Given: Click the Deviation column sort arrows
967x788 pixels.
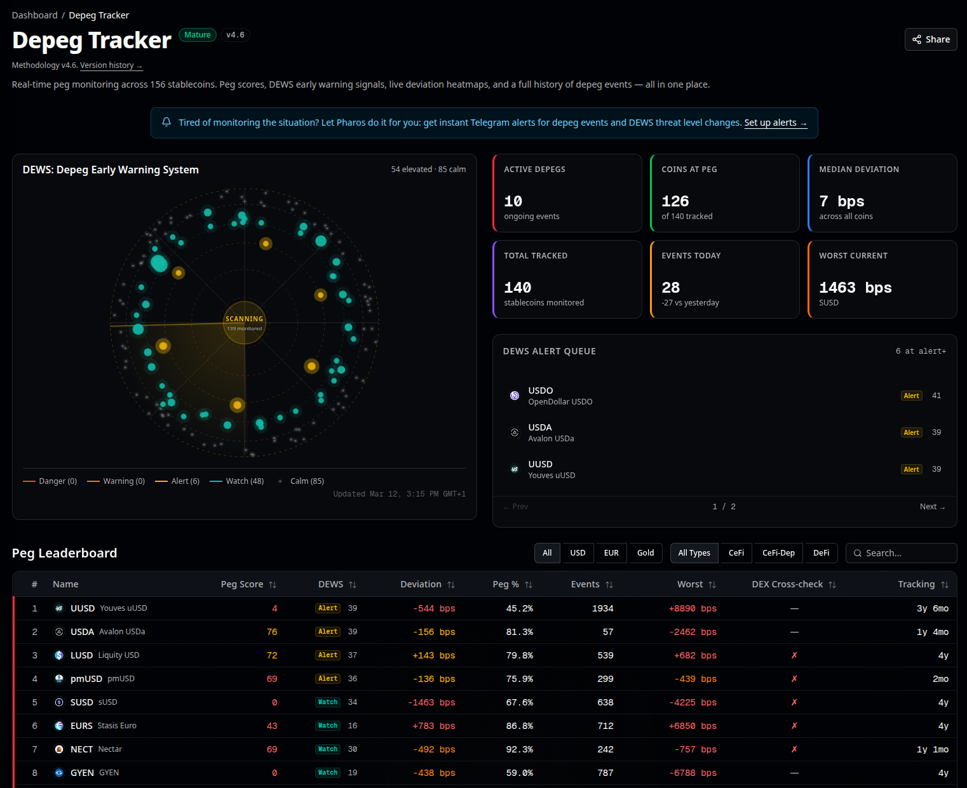Looking at the screenshot, I should [452, 584].
